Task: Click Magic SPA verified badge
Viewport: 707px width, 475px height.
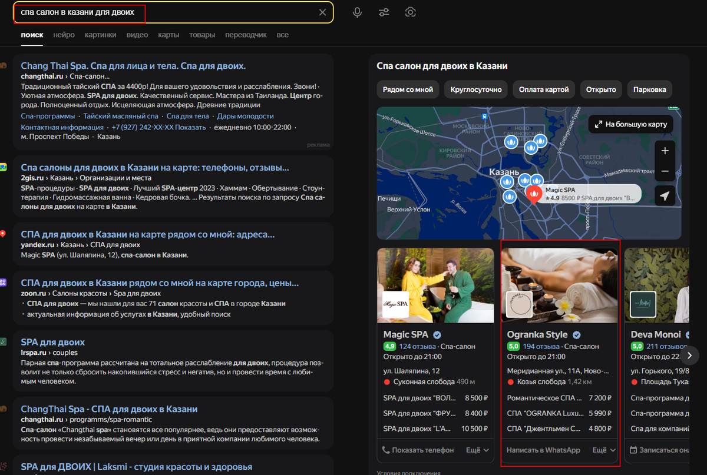Action: 437,335
